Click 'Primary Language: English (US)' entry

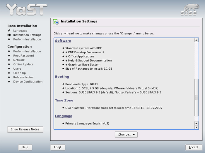(87, 124)
